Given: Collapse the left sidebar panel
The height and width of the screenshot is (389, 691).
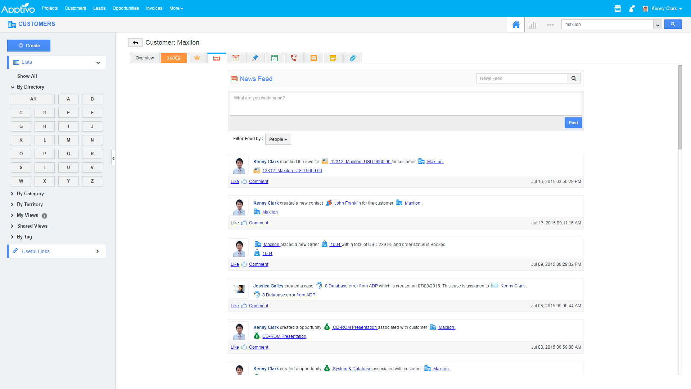Looking at the screenshot, I should 113,158.
